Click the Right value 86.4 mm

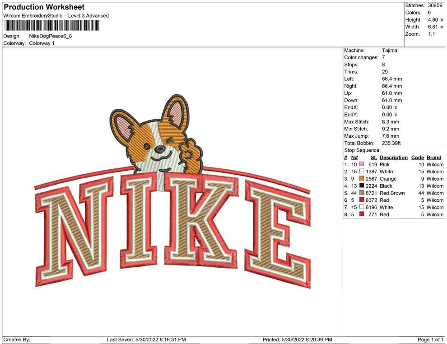[392, 86]
